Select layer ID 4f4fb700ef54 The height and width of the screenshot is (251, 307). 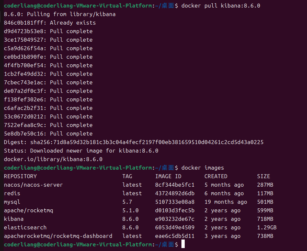pyautogui.click(x=24, y=65)
